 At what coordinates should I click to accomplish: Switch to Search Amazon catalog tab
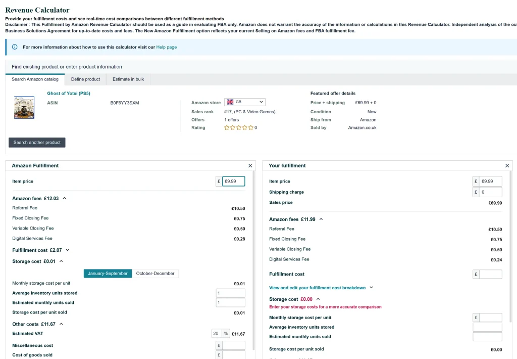[x=35, y=79]
